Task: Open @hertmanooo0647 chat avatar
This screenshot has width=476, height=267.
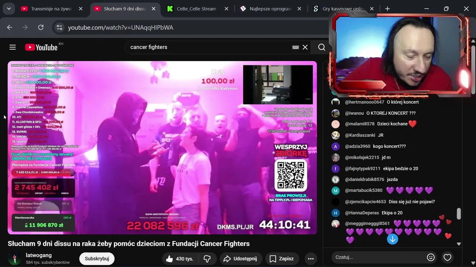Action: click(335, 102)
